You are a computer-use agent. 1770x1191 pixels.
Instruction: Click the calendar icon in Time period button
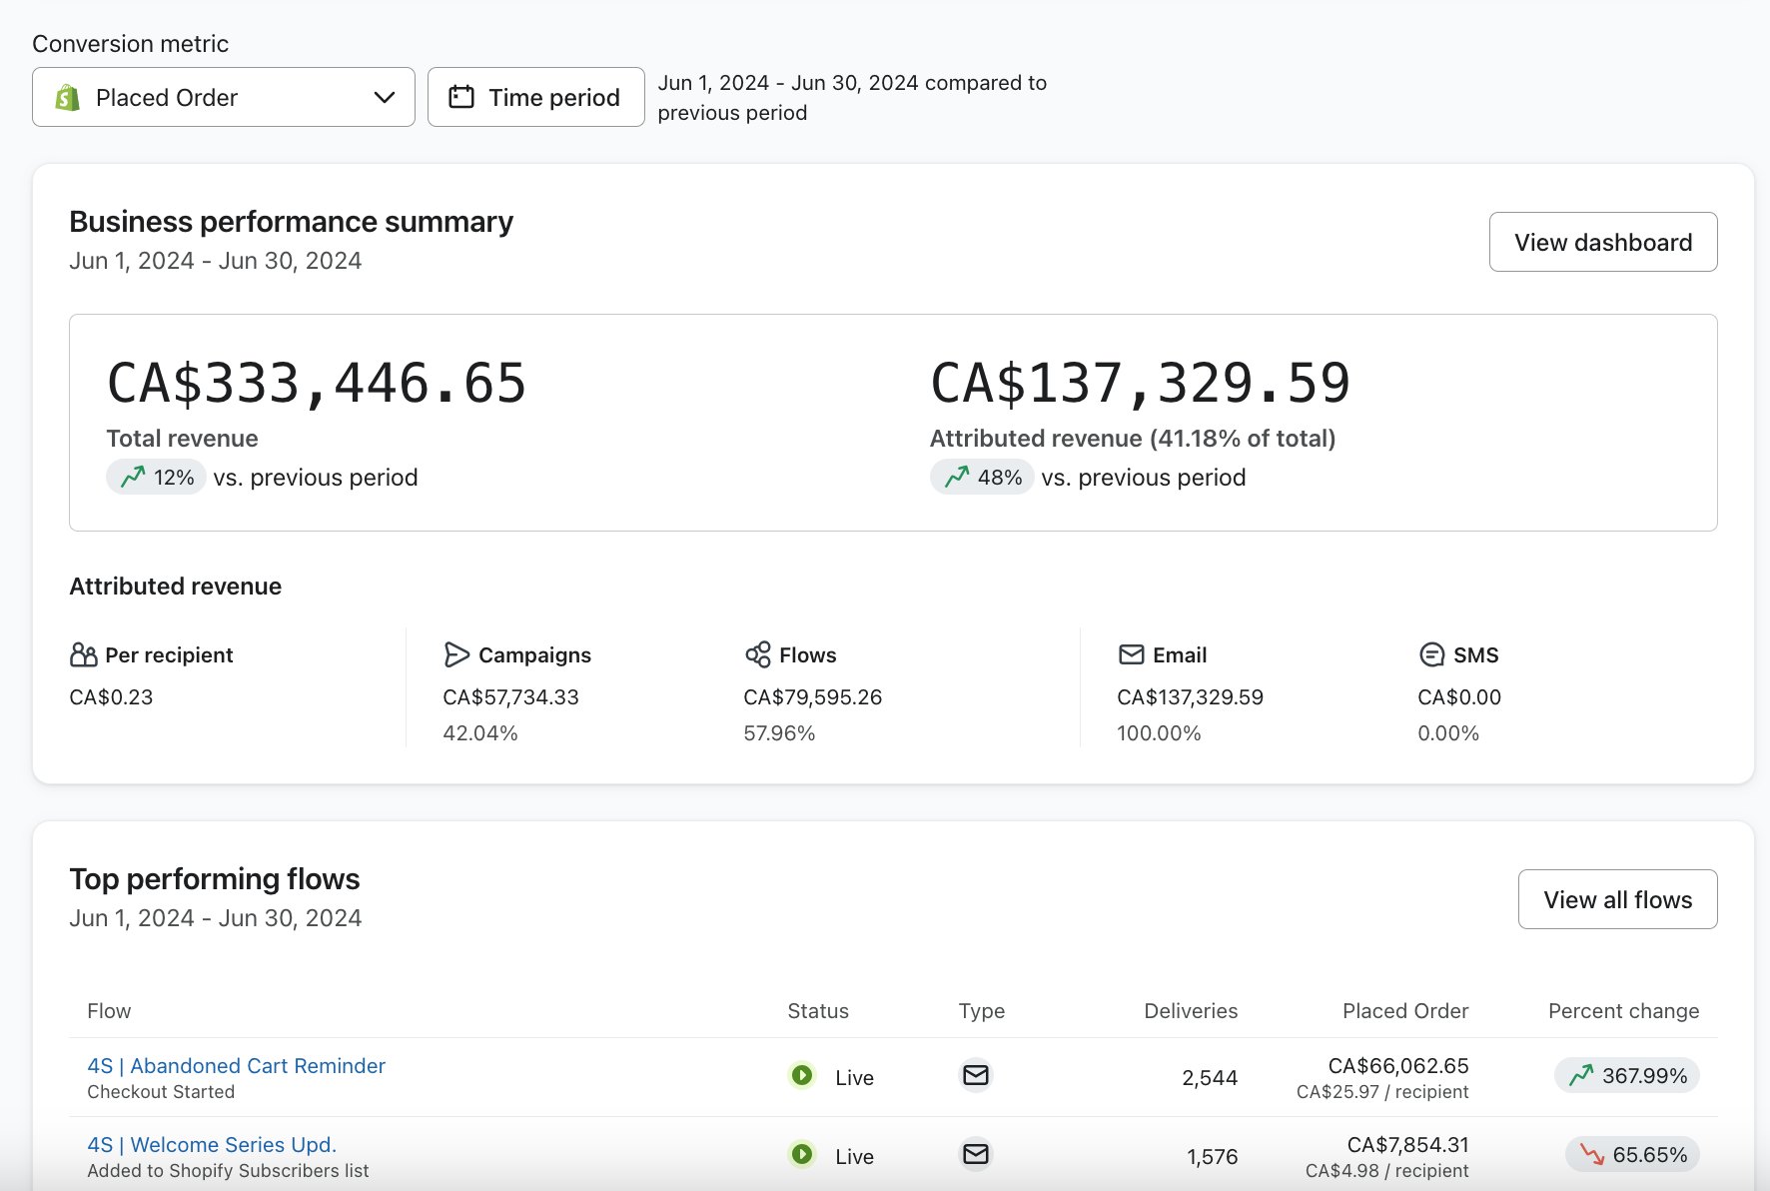(461, 97)
